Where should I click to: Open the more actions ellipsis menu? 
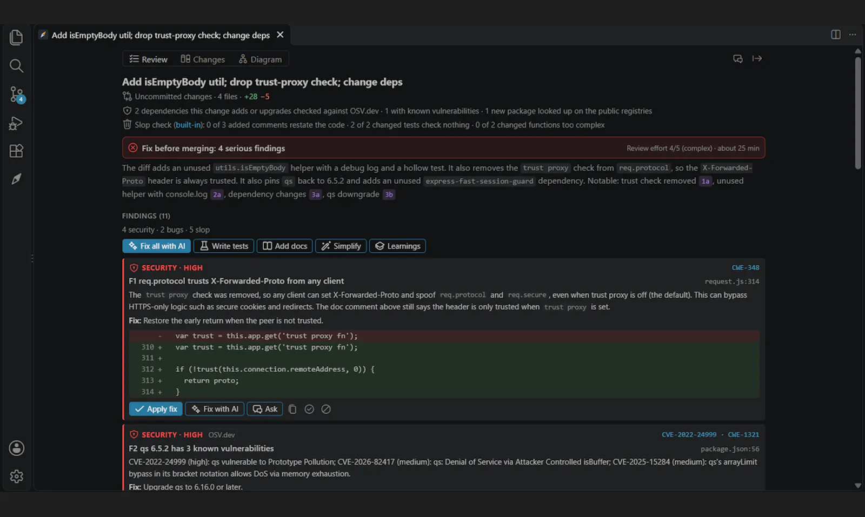tap(853, 35)
